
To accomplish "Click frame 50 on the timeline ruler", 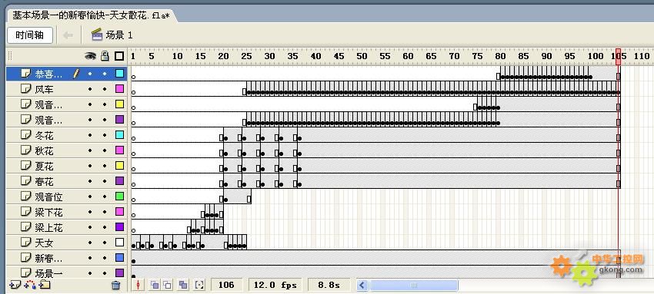I will 361,56.
